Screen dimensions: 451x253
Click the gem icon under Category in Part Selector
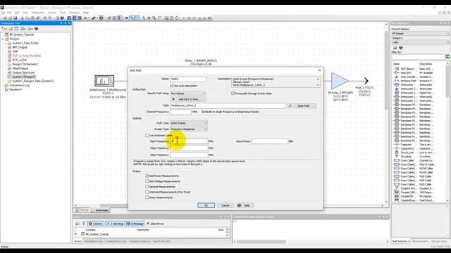[x=401, y=48]
